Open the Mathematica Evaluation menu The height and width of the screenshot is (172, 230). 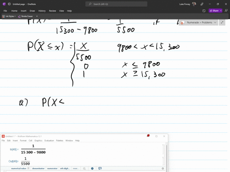point(49,140)
